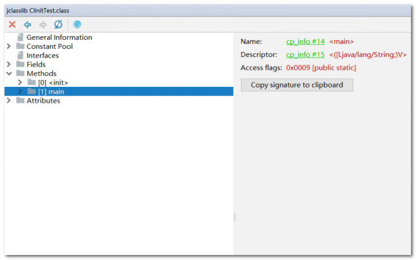Expand the Fields node arrow
Image resolution: width=416 pixels, height=260 pixels.
pos(9,64)
